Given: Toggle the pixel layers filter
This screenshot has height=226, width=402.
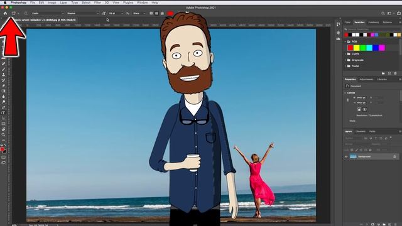Looking at the screenshot, I should [x=366, y=138].
